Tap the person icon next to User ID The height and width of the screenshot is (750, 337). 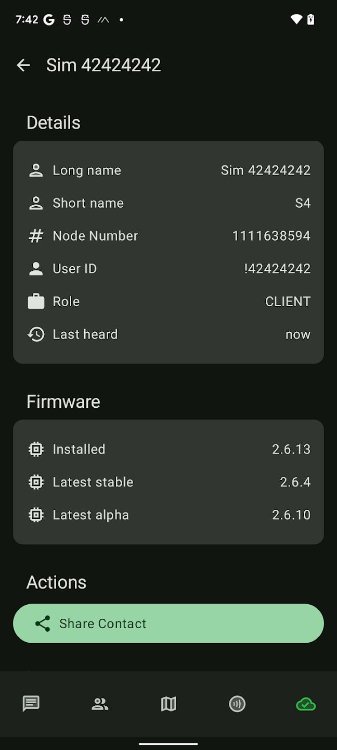[x=35, y=268]
